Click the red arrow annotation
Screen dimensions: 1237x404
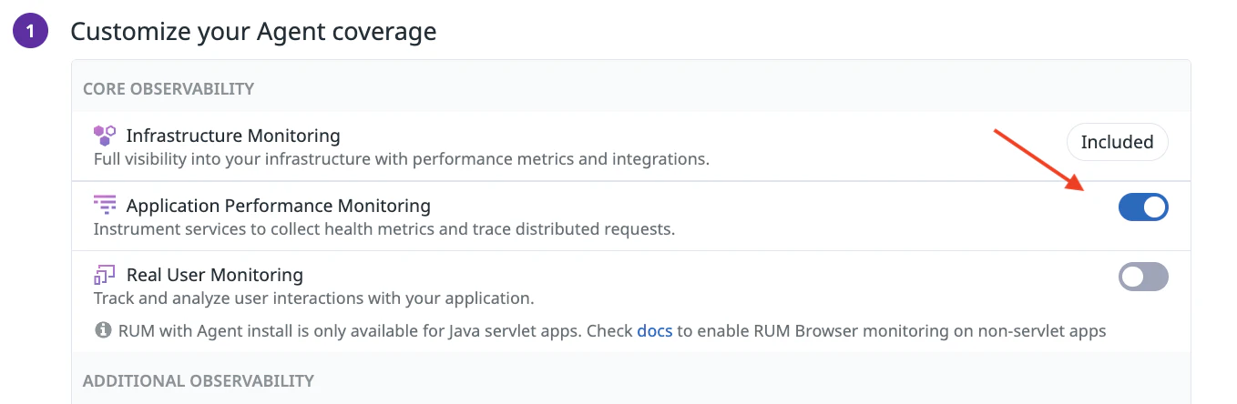click(1037, 160)
